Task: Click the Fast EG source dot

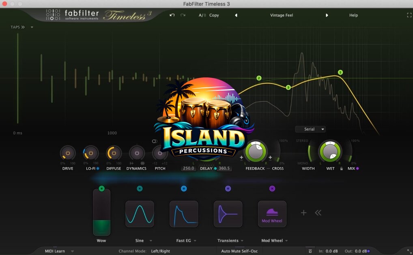Action: point(184,189)
